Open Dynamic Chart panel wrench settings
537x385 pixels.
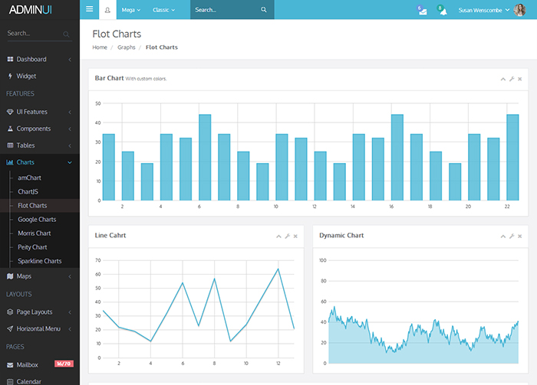pos(512,236)
